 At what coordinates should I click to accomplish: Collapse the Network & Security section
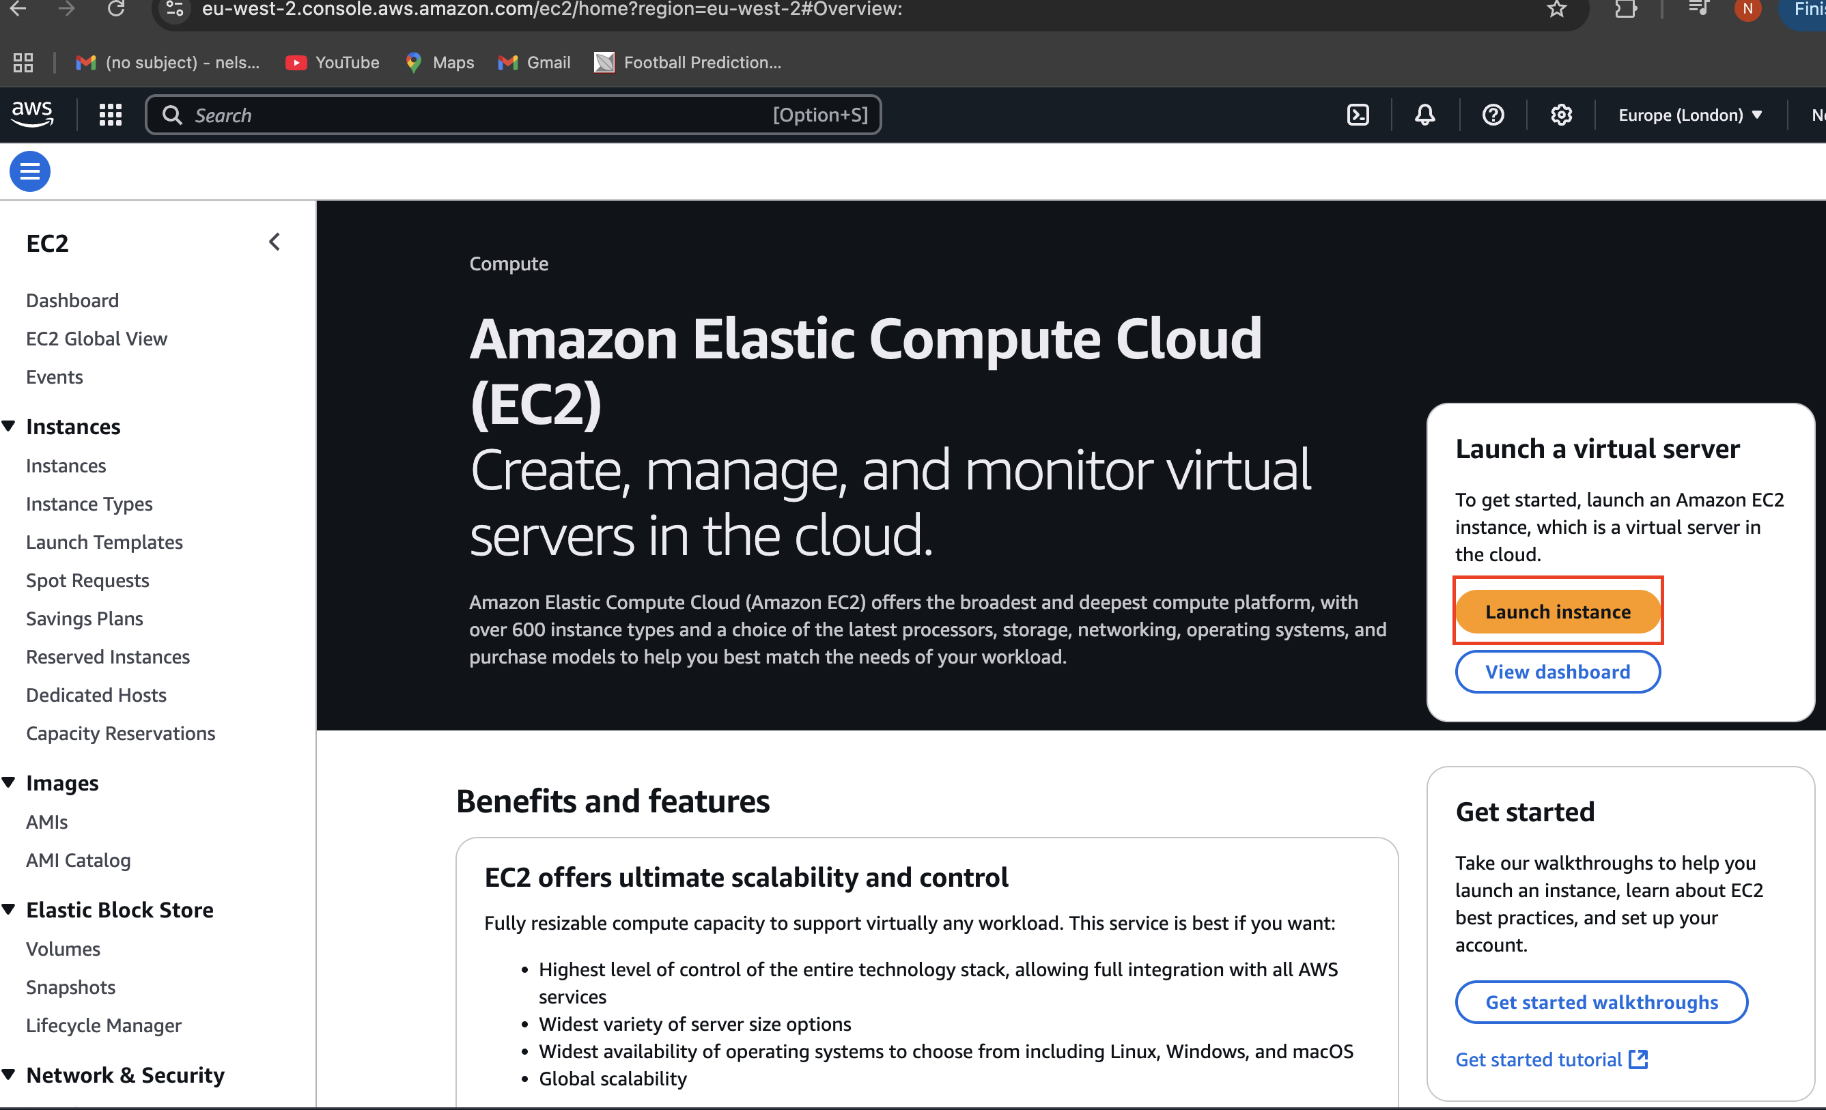pyautogui.click(x=9, y=1075)
